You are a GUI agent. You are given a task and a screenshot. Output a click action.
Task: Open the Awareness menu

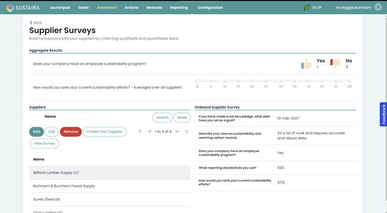point(107,8)
